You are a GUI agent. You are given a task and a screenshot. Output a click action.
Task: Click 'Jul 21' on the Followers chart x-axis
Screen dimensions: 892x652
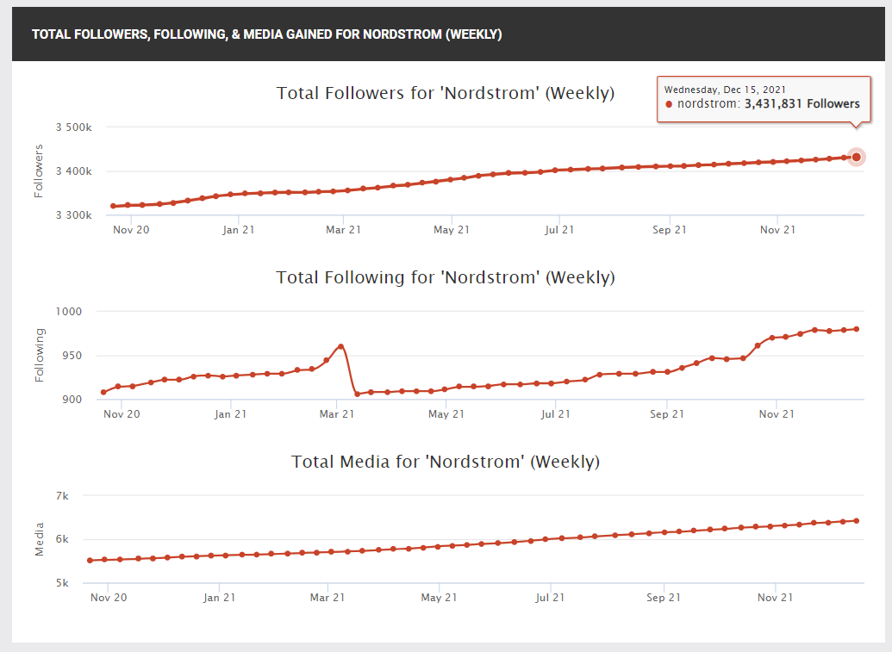(x=559, y=230)
